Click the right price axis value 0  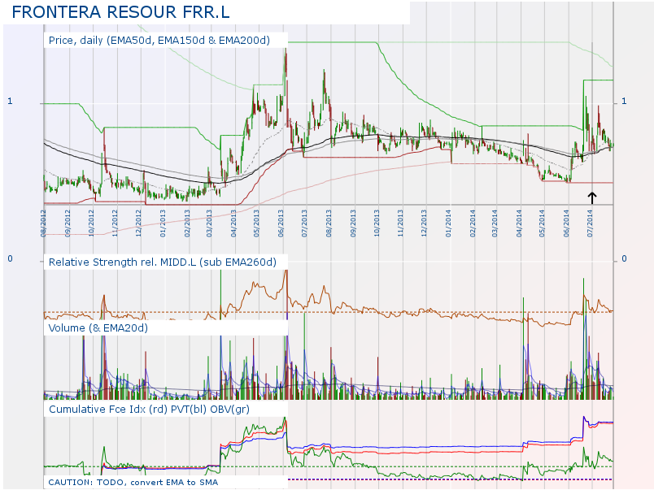click(x=624, y=258)
